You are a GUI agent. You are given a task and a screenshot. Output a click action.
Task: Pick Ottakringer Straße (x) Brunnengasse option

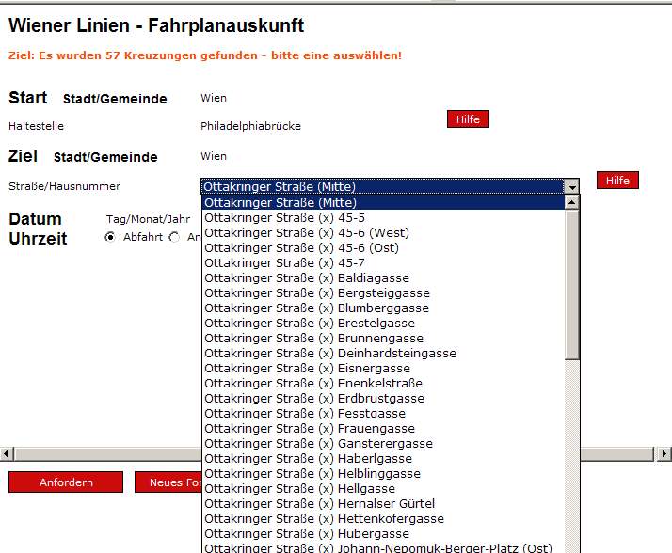313,338
